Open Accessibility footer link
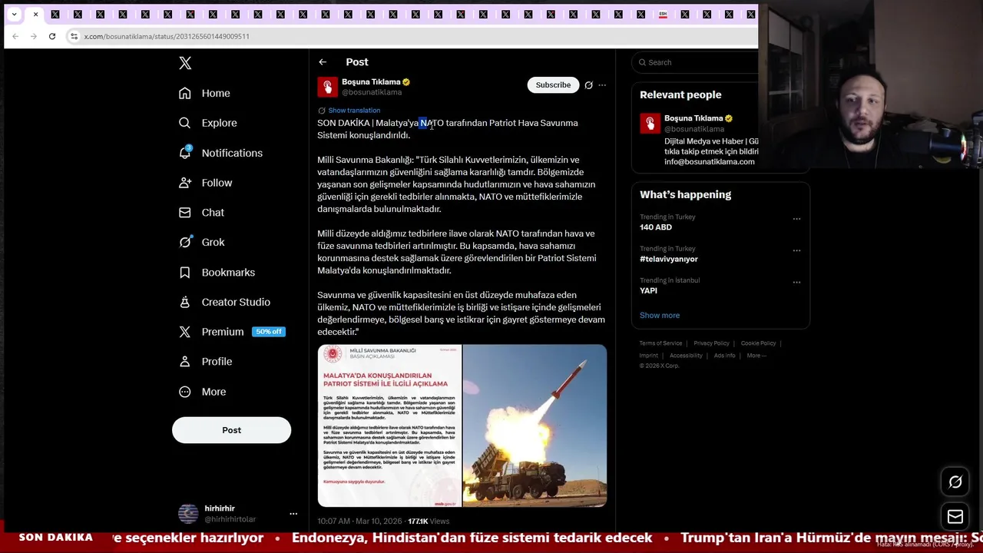Image resolution: width=983 pixels, height=553 pixels. (x=686, y=356)
